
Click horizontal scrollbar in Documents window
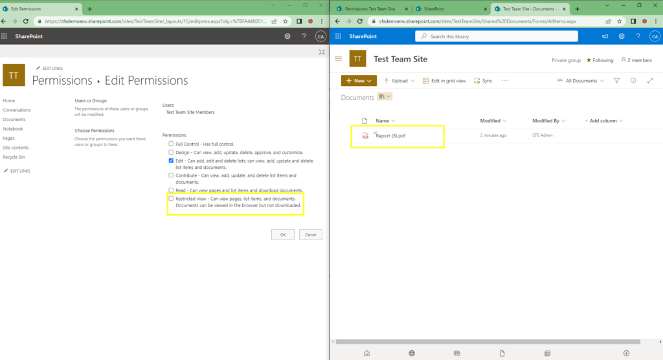(x=488, y=341)
